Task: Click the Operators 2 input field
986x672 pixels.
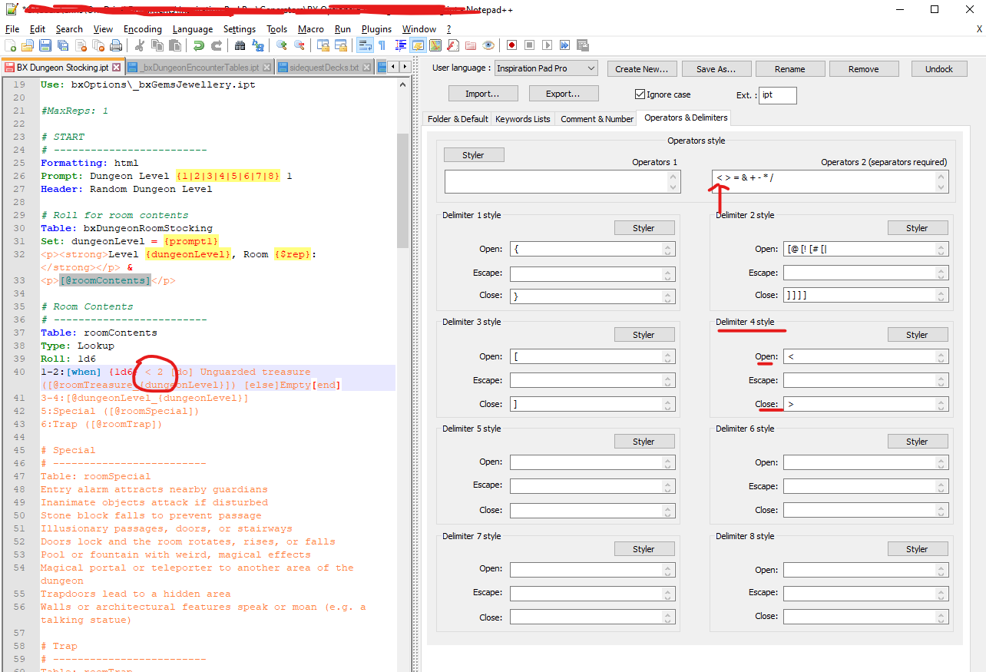Action: (830, 181)
